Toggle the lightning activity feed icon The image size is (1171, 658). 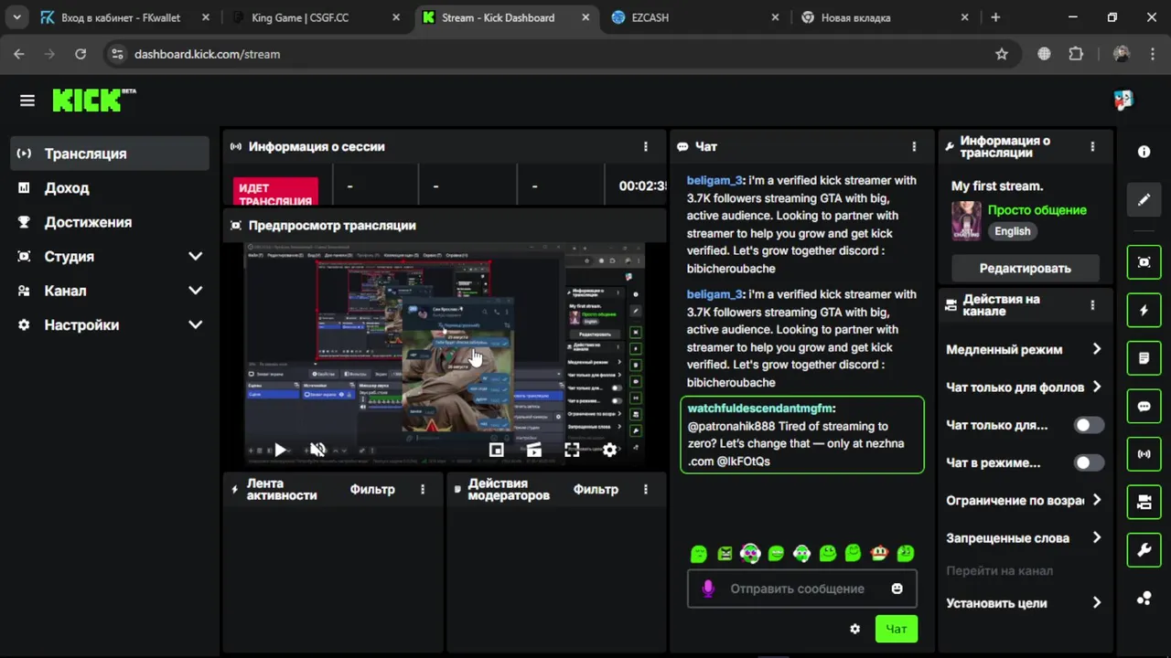click(x=1144, y=311)
